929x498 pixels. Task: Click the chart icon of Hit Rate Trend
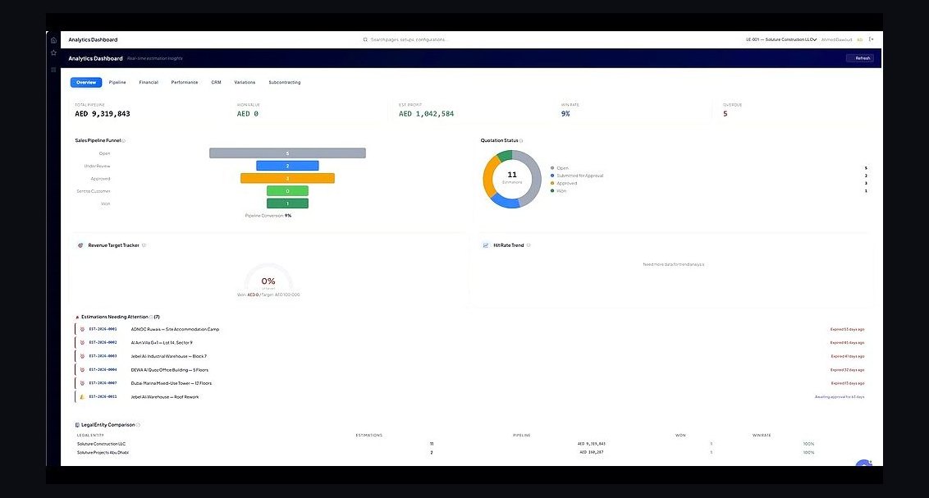(486, 245)
